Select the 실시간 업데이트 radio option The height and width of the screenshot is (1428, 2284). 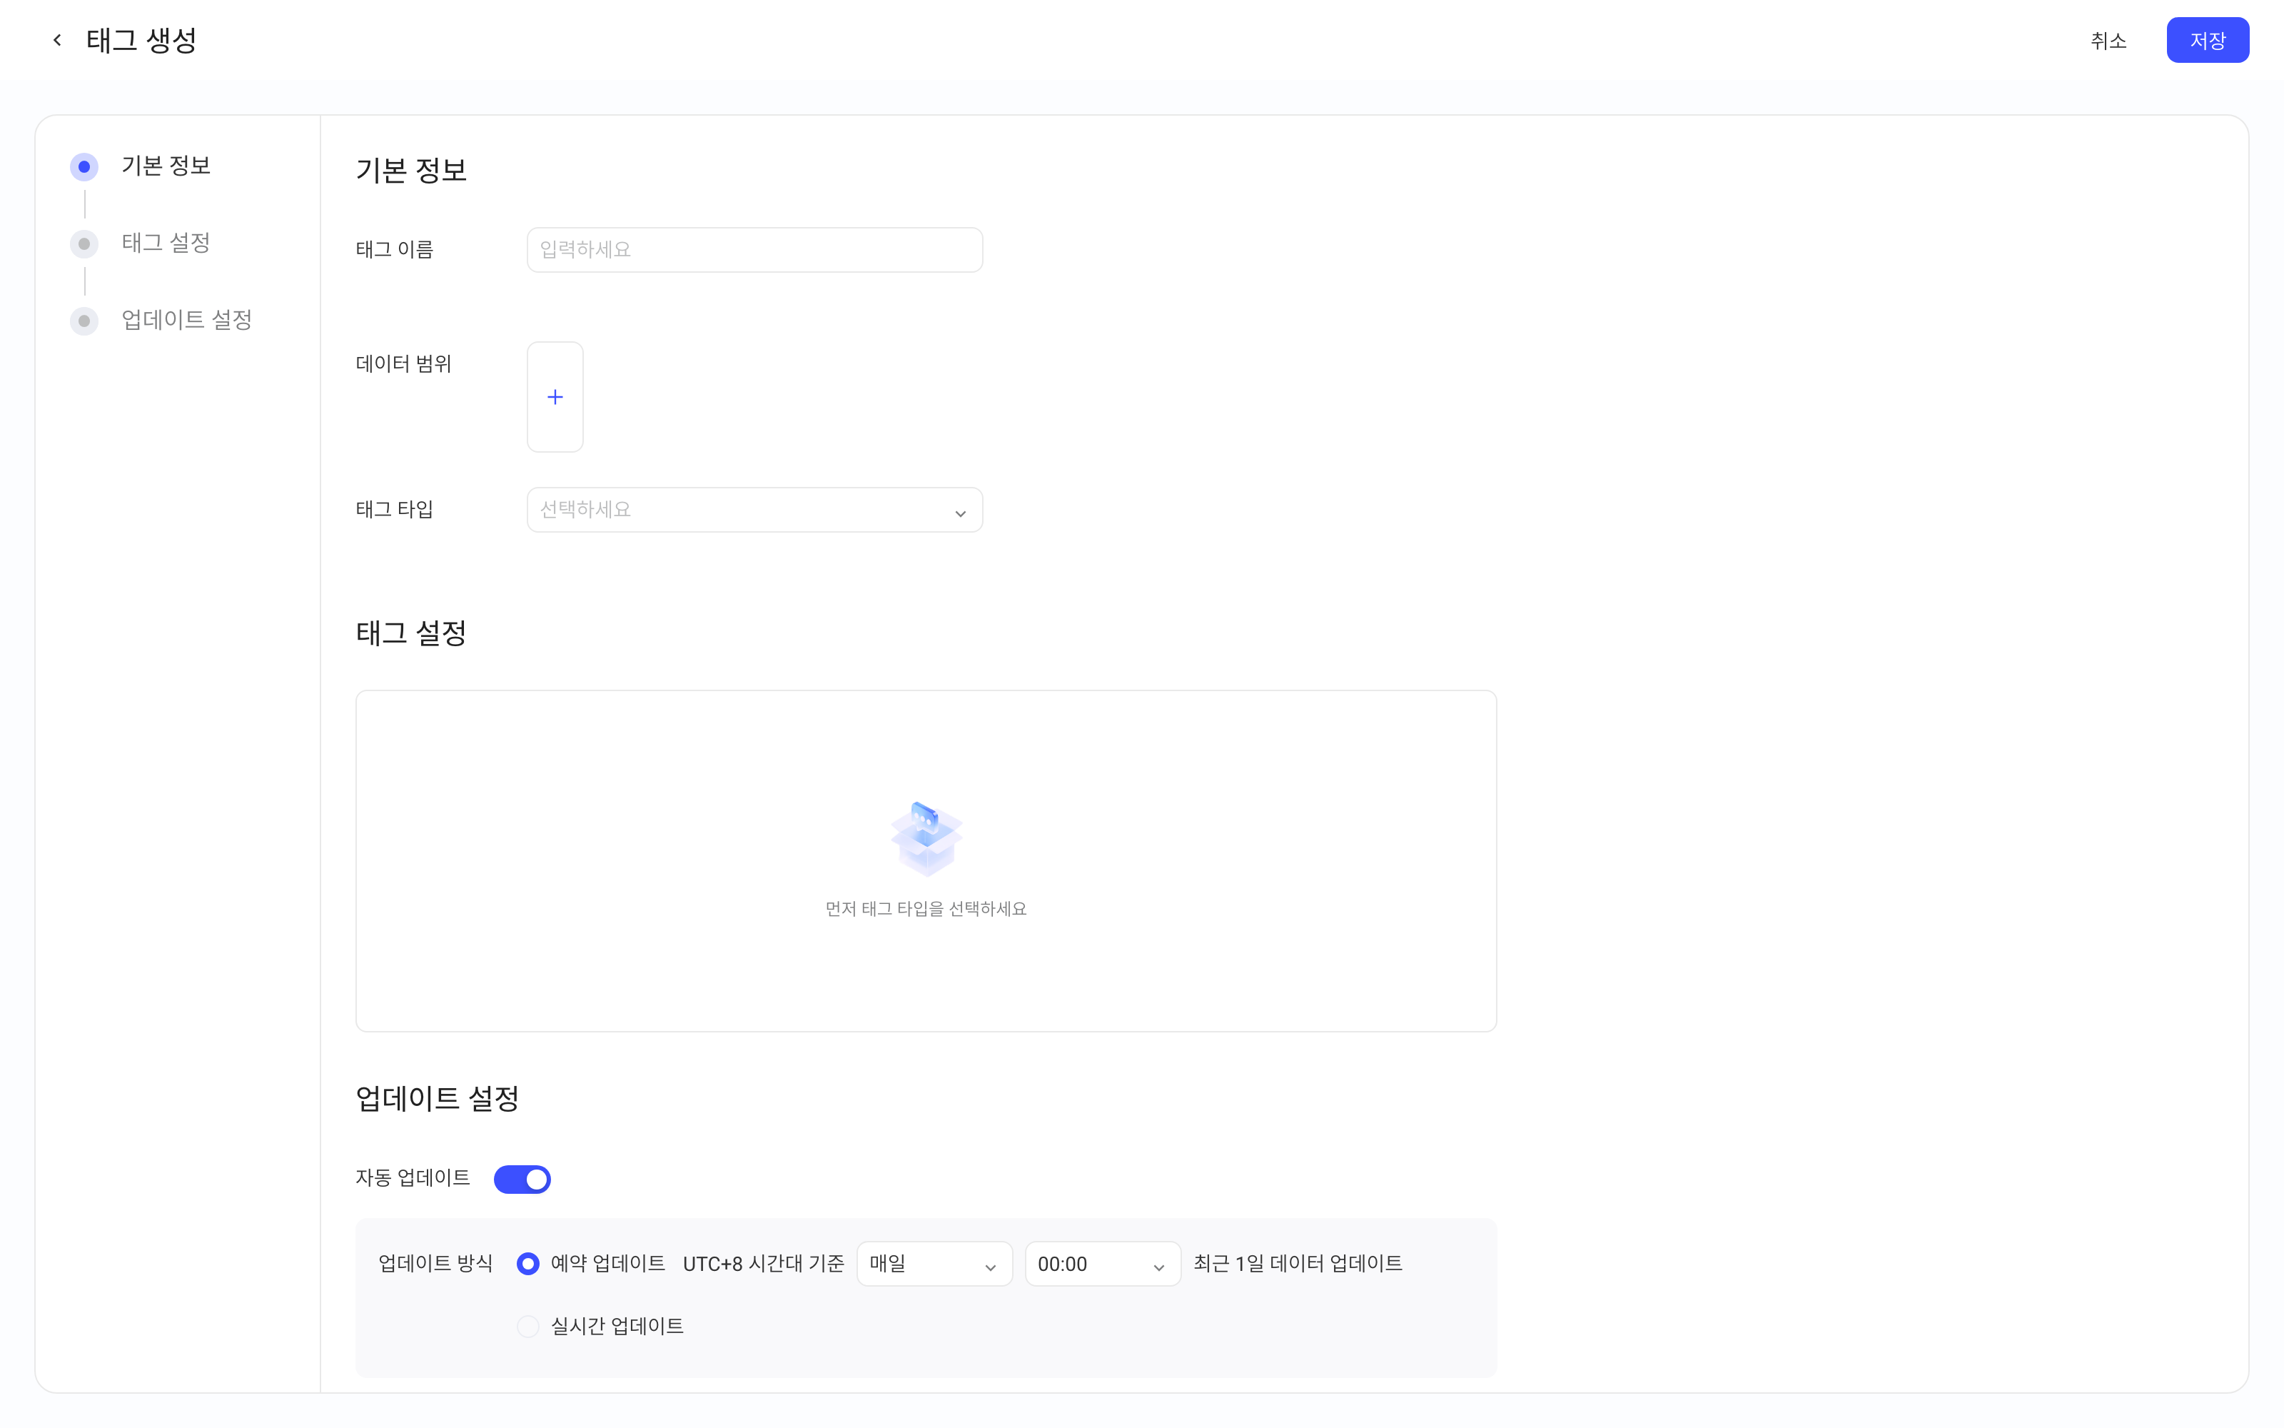[x=528, y=1326]
